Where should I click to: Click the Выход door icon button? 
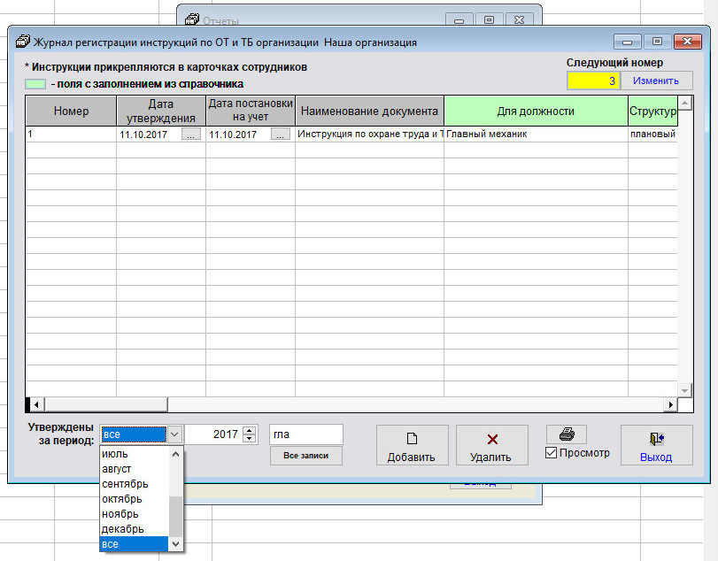(x=656, y=446)
